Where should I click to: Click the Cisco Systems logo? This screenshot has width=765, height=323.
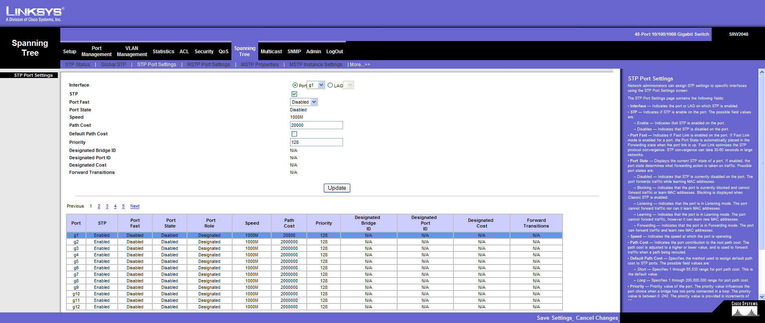(744, 310)
